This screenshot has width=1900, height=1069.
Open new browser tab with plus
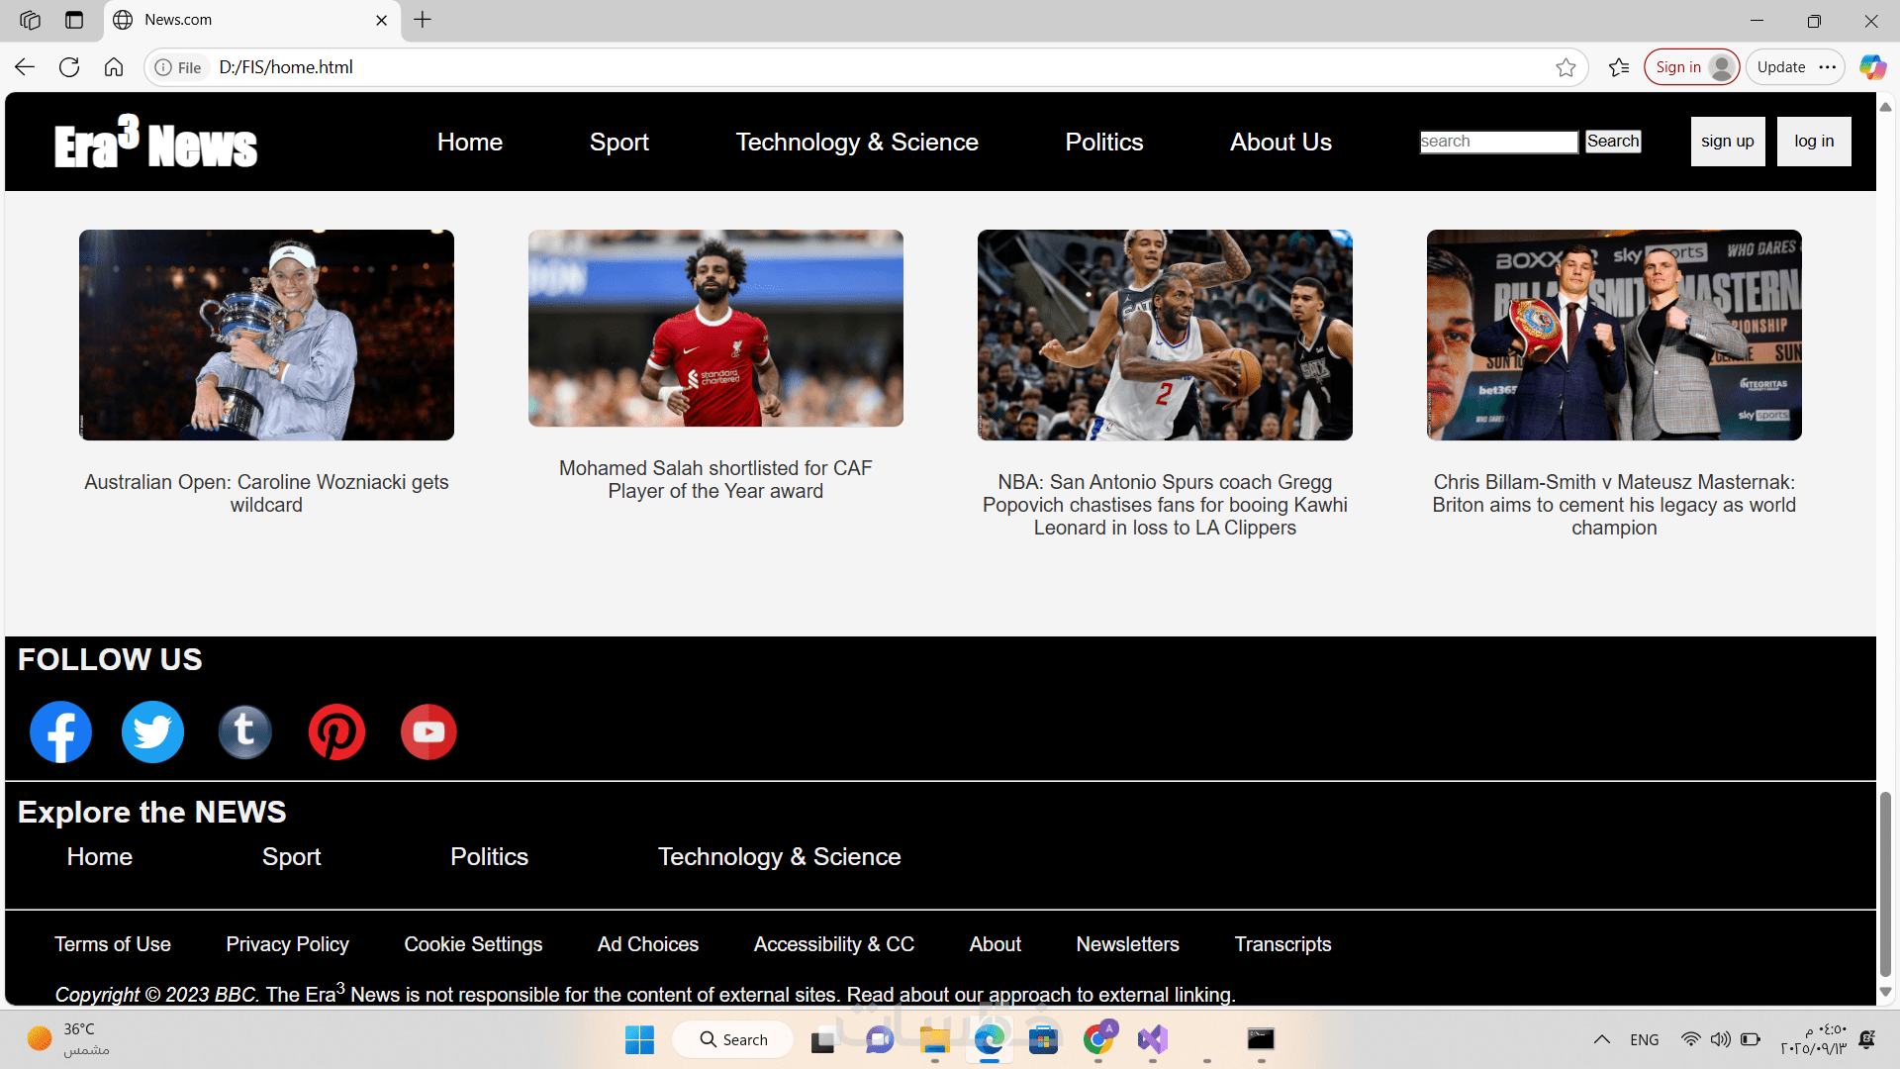point(423,20)
